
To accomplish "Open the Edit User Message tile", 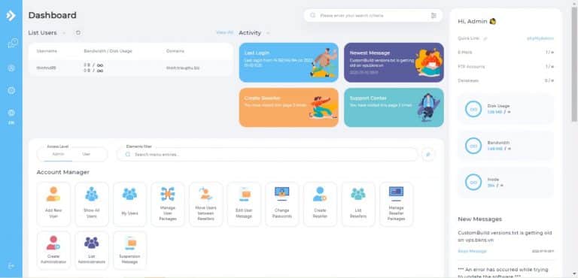I will (244, 204).
